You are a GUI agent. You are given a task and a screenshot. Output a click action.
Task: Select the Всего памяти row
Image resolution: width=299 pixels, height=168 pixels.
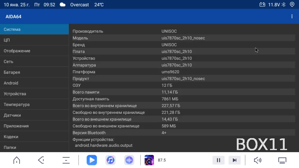click(184, 92)
